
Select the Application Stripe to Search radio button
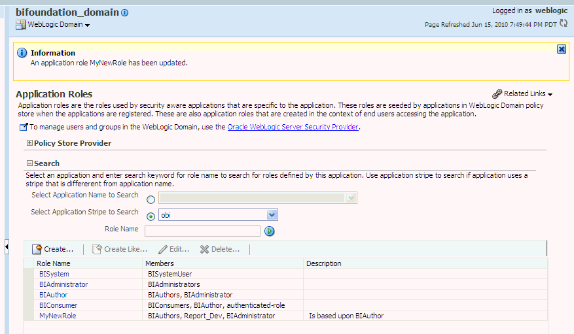click(x=151, y=216)
